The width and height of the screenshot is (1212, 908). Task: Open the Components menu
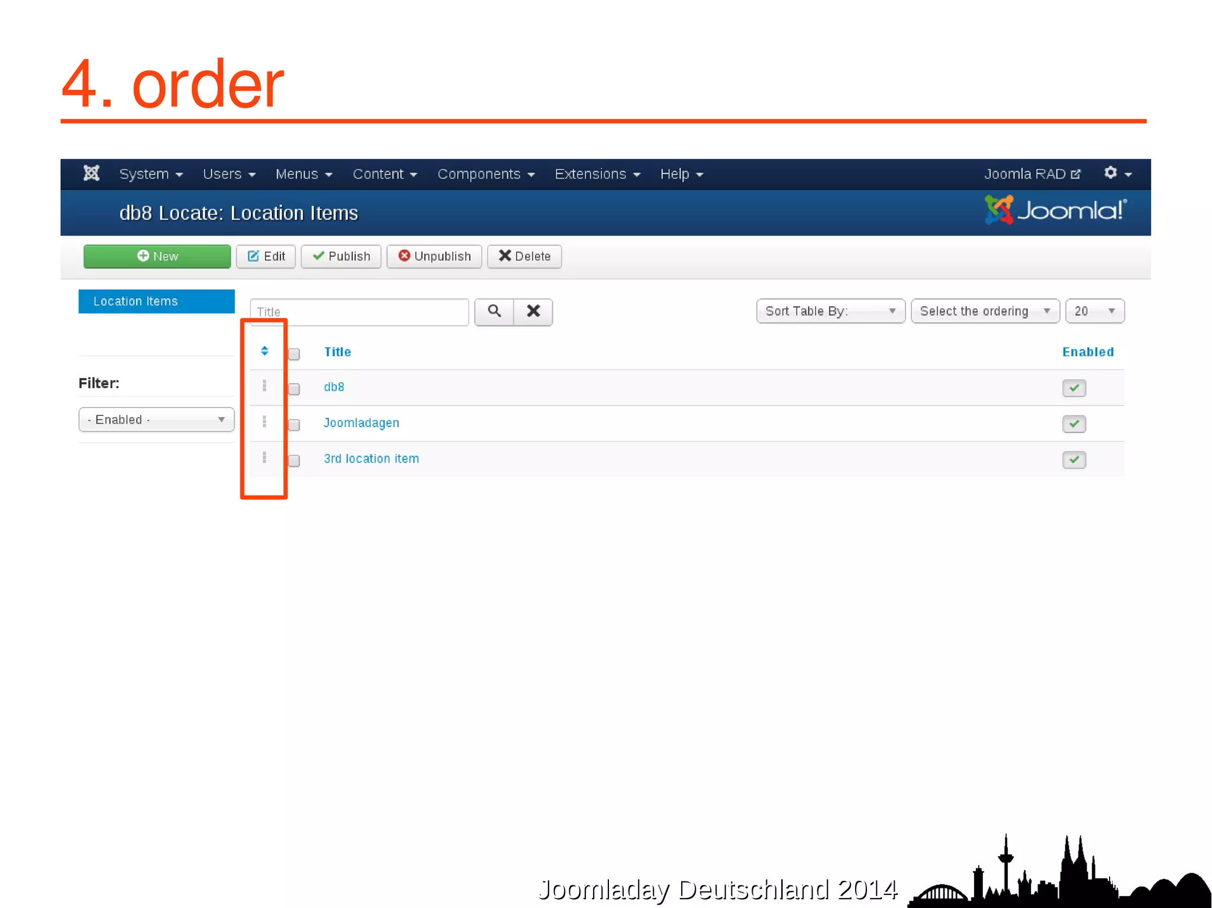point(485,174)
